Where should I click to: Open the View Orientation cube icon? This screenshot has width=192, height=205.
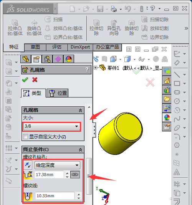click(x=113, y=59)
